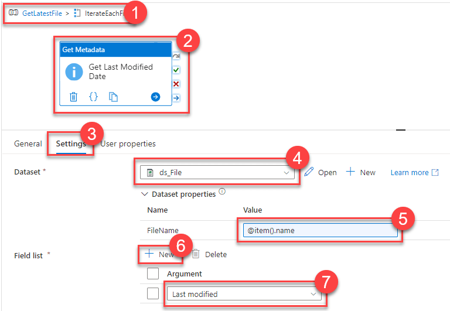Click the FileName value input field

tap(319, 231)
